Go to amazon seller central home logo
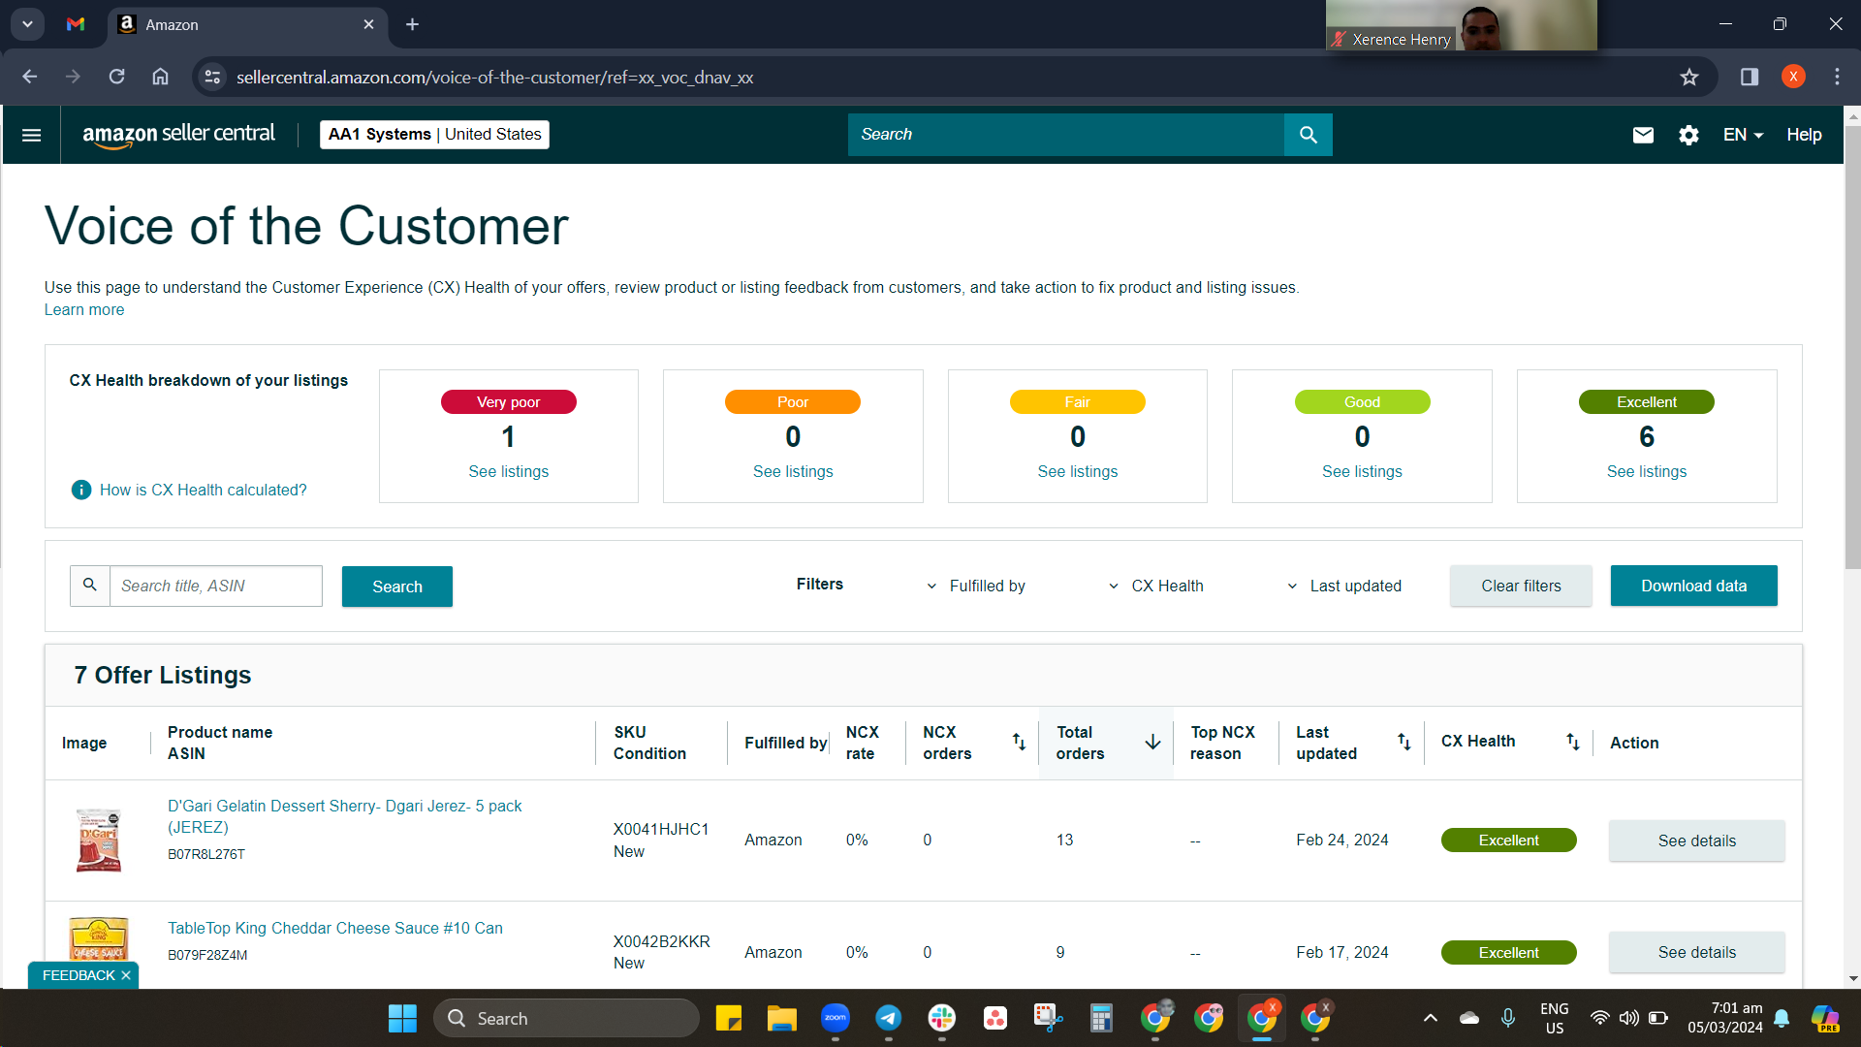 [x=178, y=136]
